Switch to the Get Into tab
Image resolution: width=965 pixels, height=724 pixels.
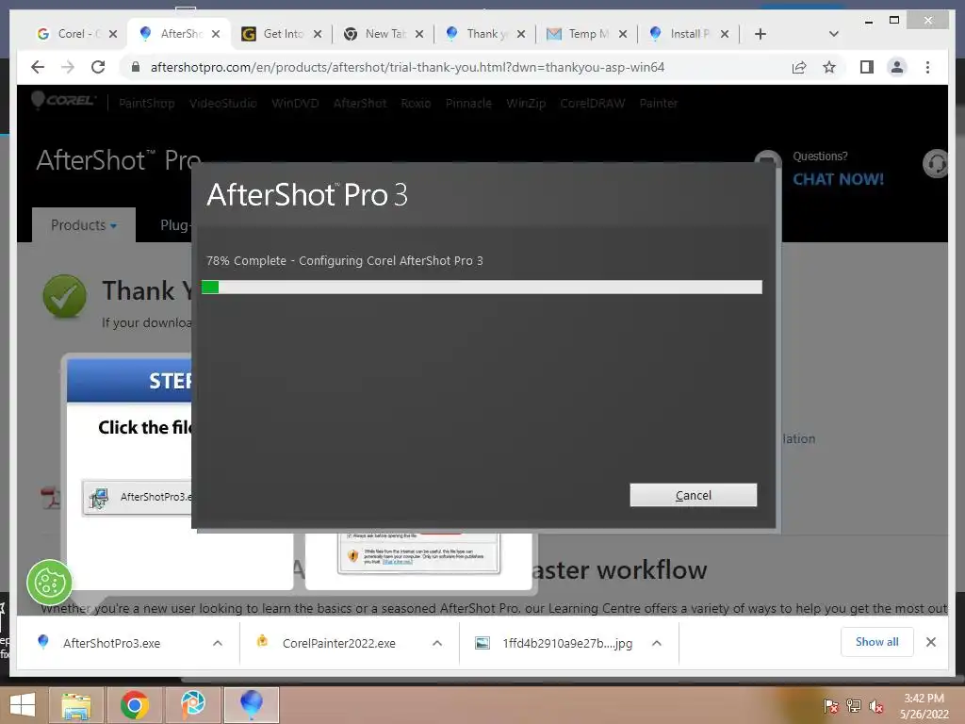(274, 34)
